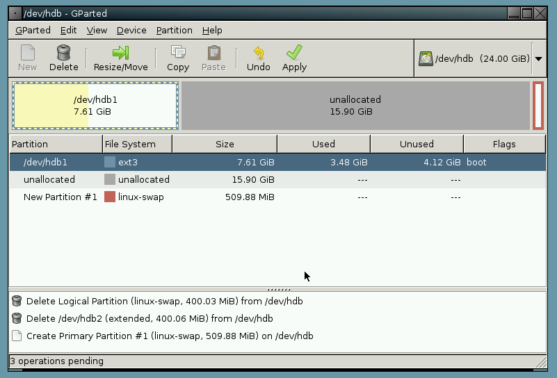Click the Paste clipboard icon
Screen dimensions: 557x378
214,53
